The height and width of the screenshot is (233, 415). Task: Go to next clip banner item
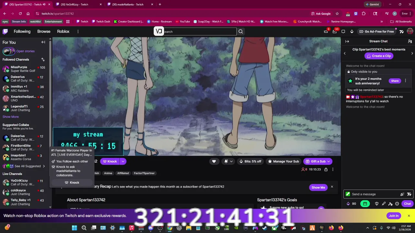(412, 53)
